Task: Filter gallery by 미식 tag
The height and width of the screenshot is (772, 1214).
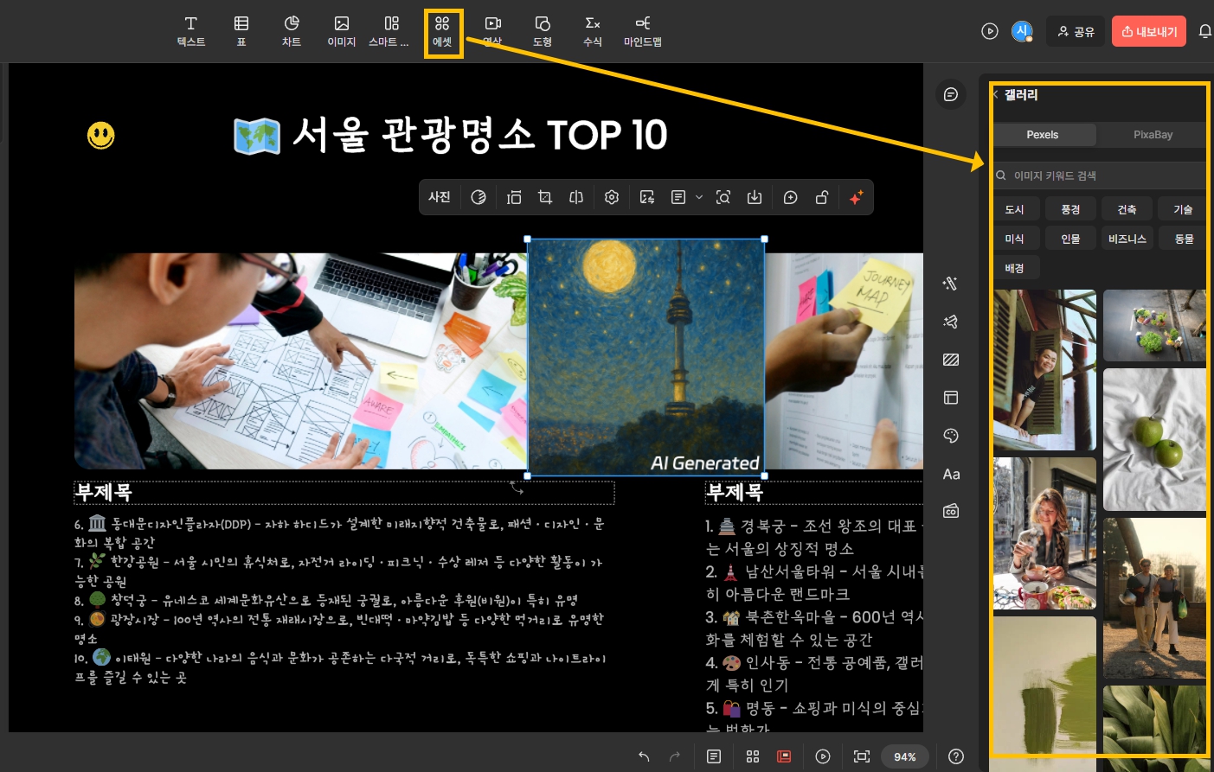Action: click(x=1014, y=239)
